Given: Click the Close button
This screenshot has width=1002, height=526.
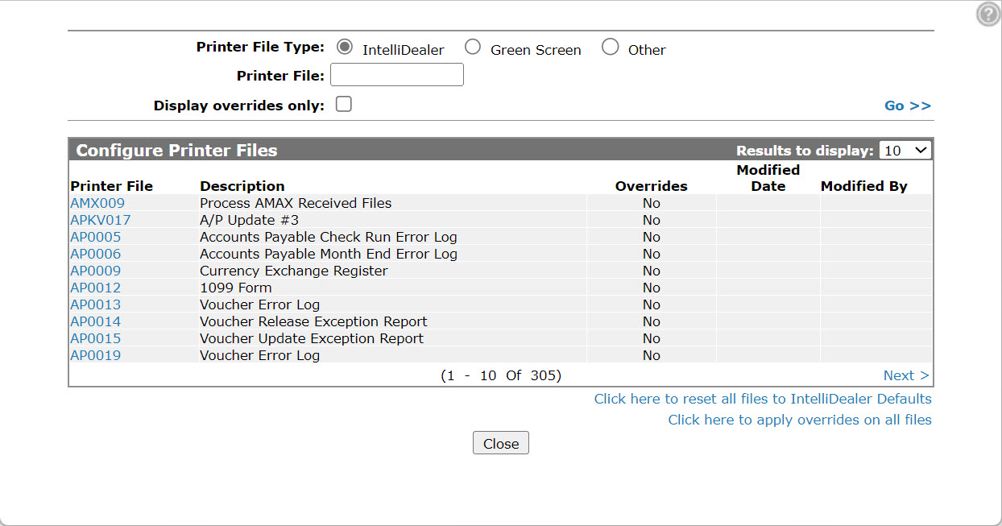Looking at the screenshot, I should point(501,443).
